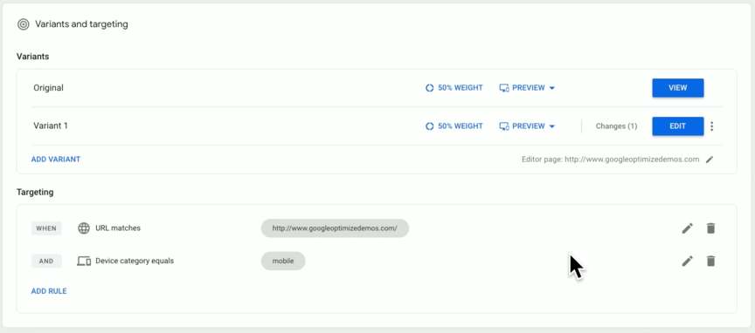Edit the URL matches targeting rule
The height and width of the screenshot is (333, 755).
click(687, 228)
